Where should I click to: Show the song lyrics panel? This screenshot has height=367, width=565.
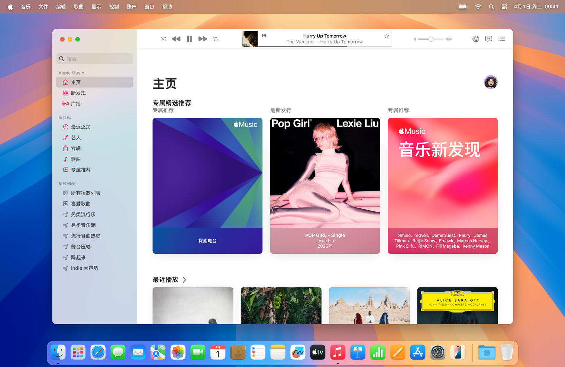pyautogui.click(x=488, y=39)
